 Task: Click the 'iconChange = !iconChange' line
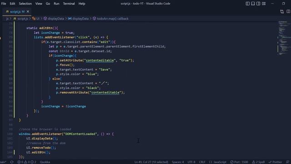pyautogui.click(x=64, y=106)
